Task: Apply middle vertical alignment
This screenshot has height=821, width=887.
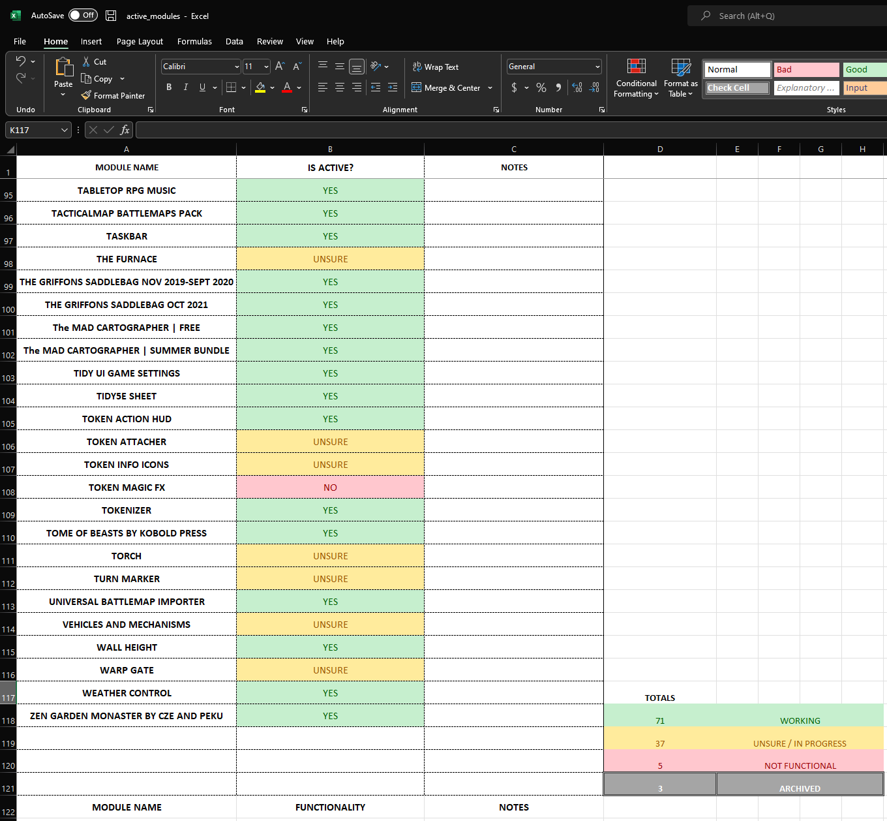Action: click(x=339, y=67)
